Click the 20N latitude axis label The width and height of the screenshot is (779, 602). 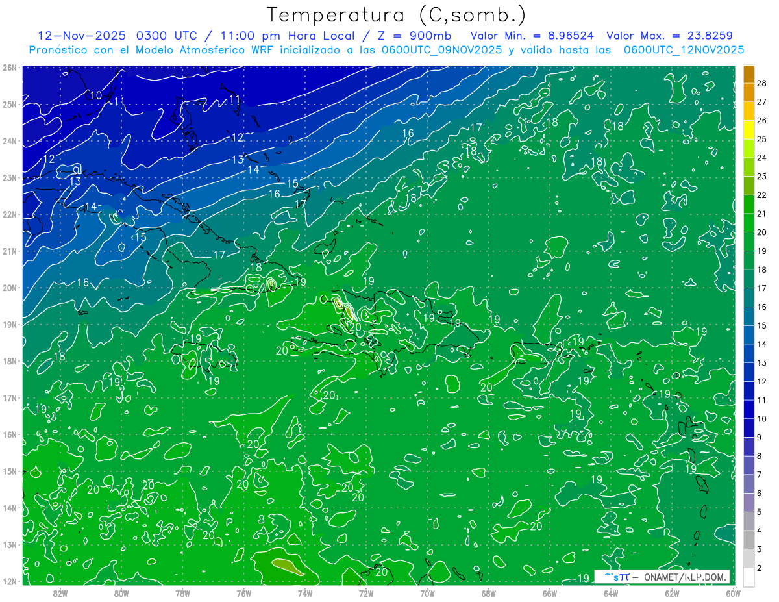pos(10,288)
